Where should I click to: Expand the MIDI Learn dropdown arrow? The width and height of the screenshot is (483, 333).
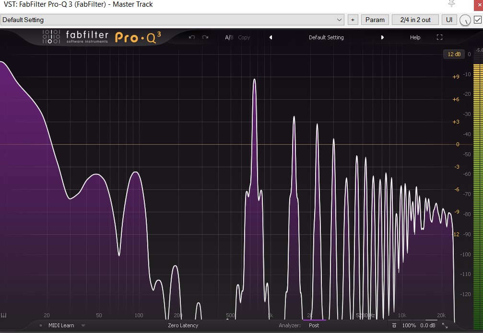click(83, 325)
